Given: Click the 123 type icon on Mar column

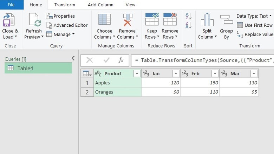Looking at the screenshot, I should coord(224,73).
